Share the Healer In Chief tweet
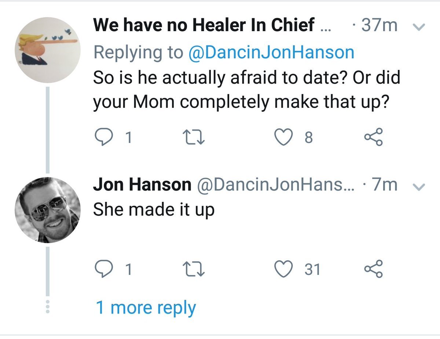The height and width of the screenshot is (339, 440). pos(373,137)
